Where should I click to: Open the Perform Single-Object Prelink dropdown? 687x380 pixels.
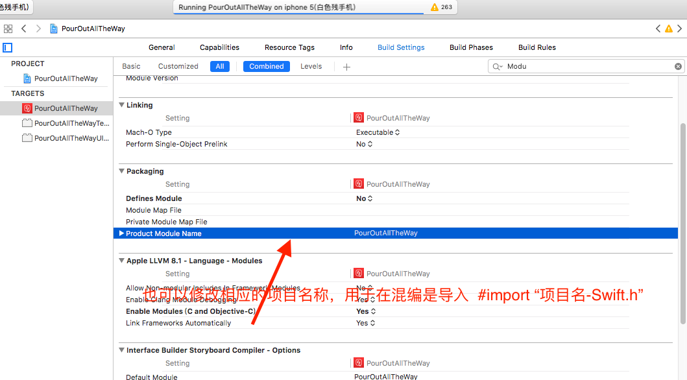(364, 144)
